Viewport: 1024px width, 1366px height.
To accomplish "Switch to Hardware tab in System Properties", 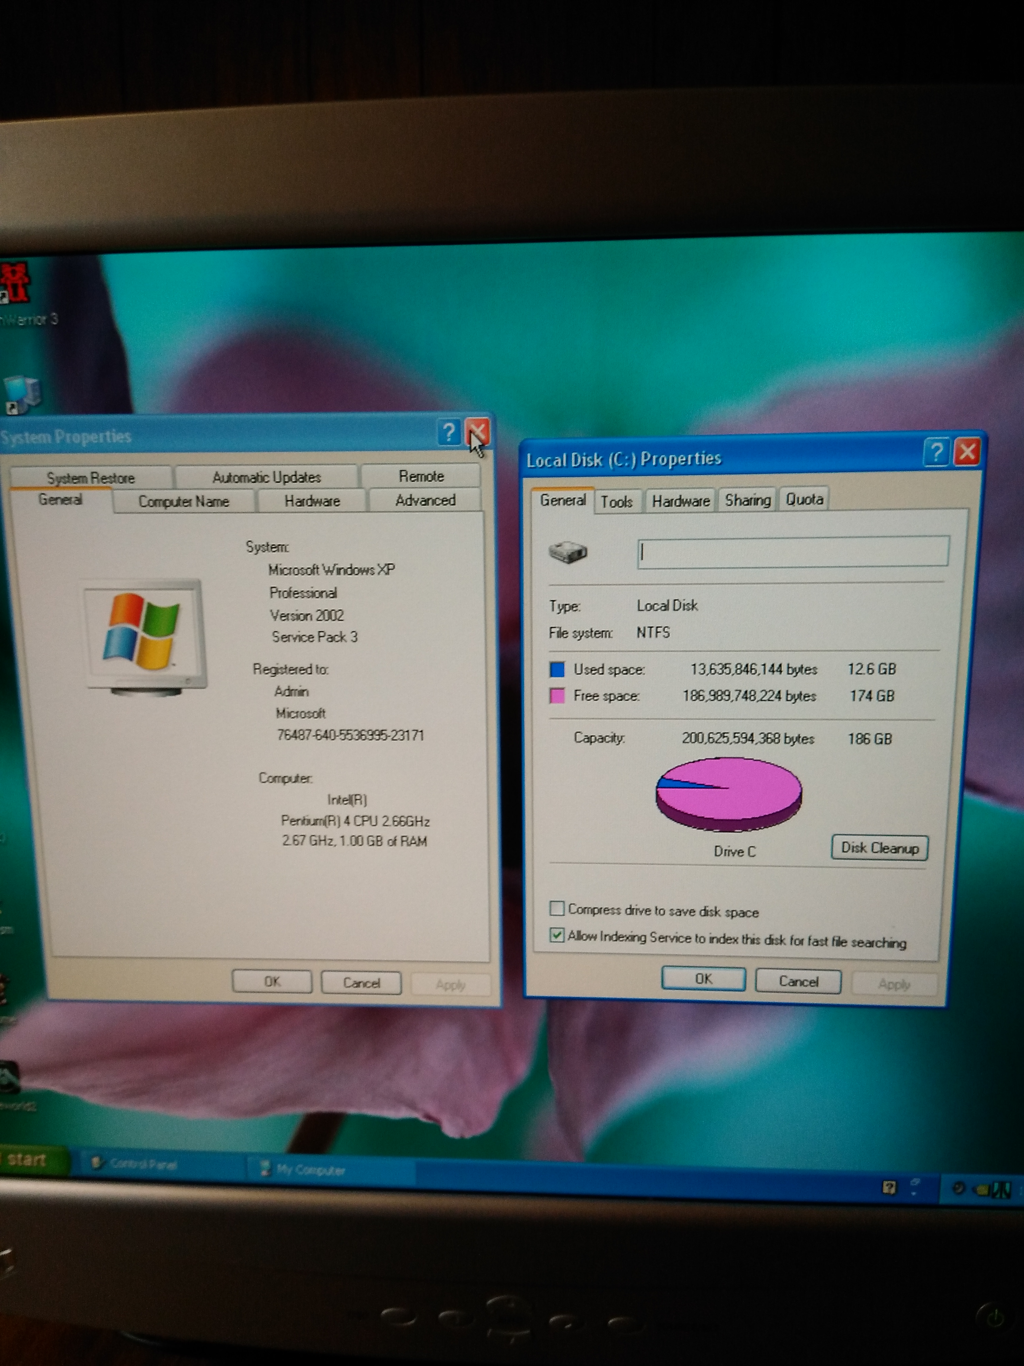I will (x=312, y=501).
